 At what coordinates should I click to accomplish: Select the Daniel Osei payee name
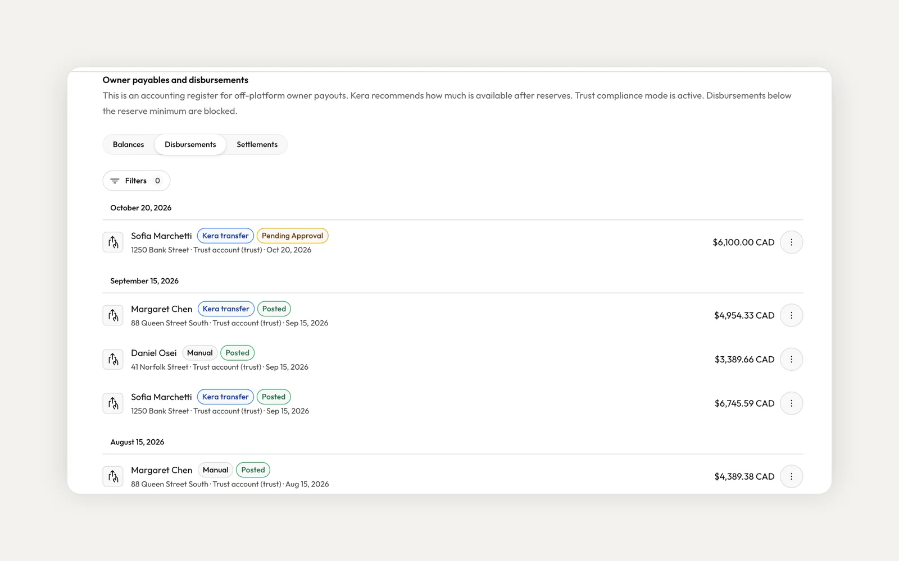tap(154, 353)
